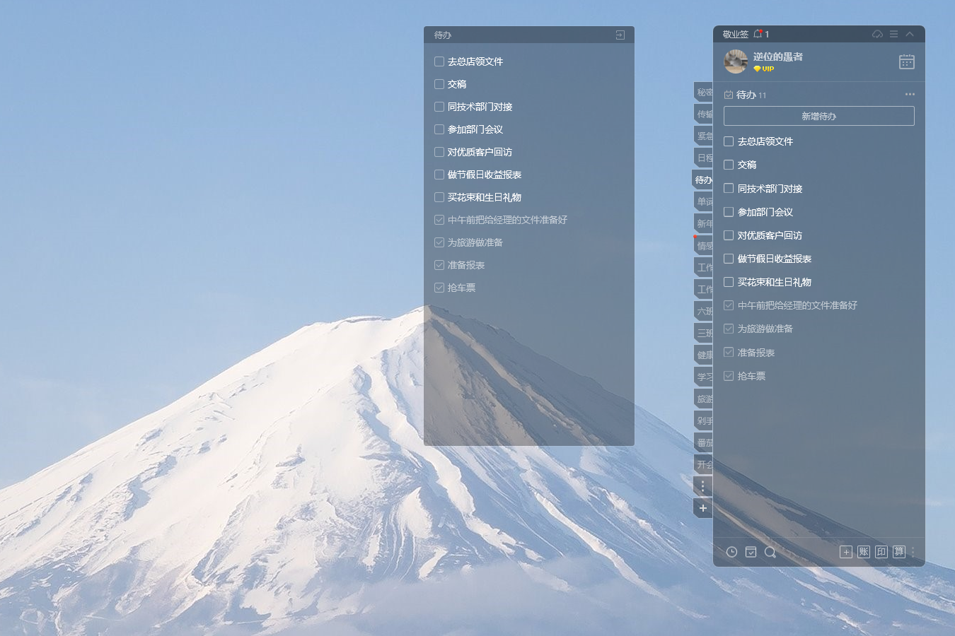This screenshot has width=955, height=636.
Task: Click the 印 tool icon
Action: (x=881, y=552)
